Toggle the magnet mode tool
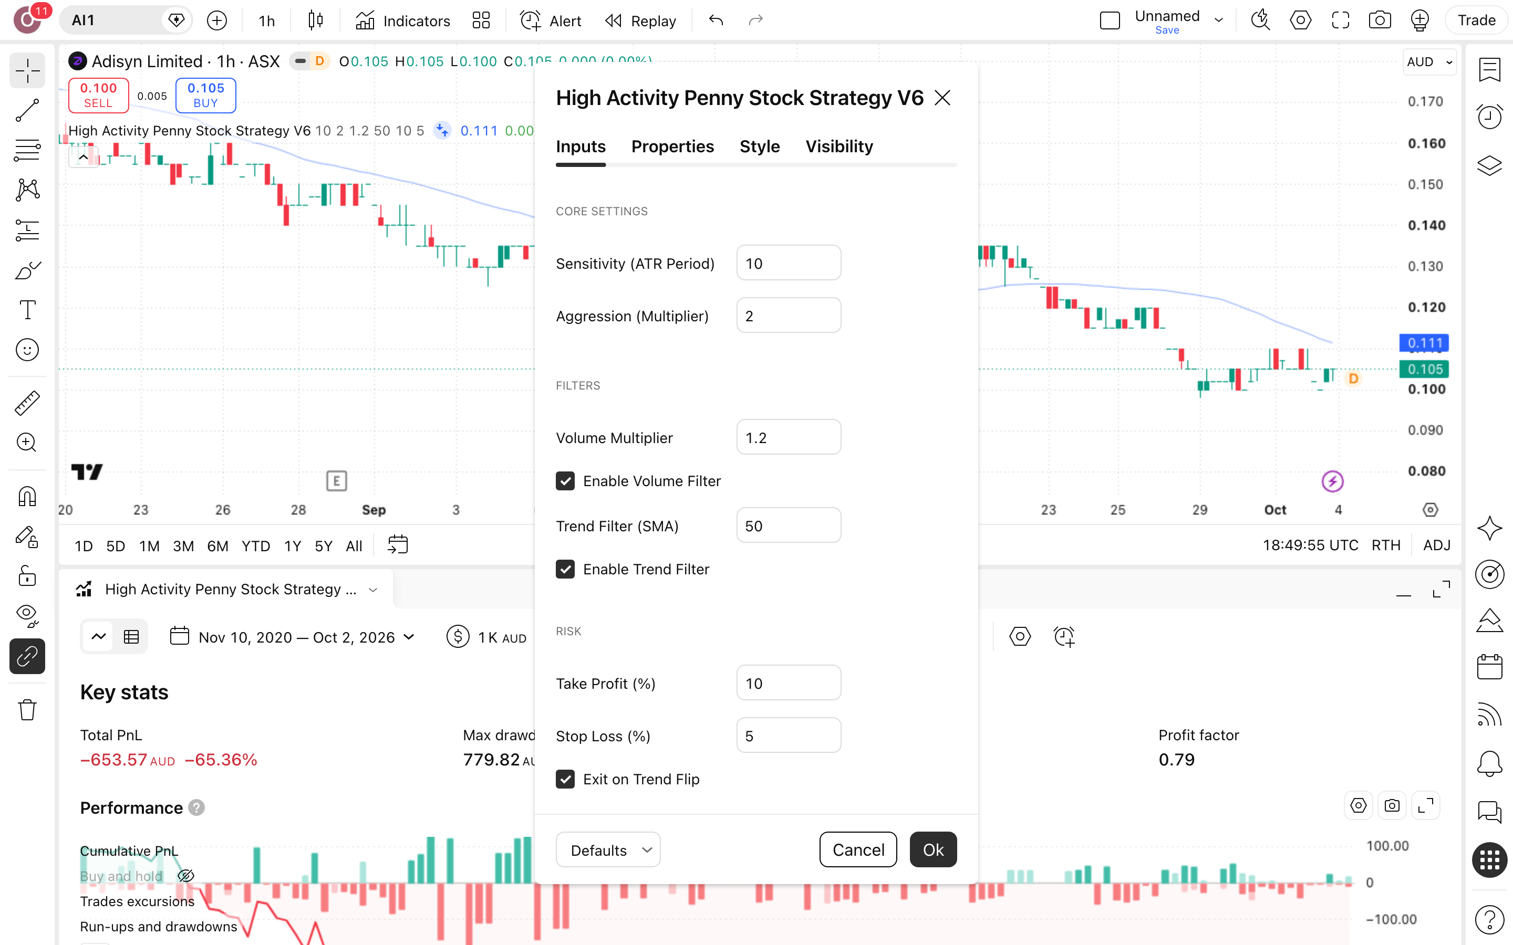Viewport: 1513px width, 945px height. [27, 497]
